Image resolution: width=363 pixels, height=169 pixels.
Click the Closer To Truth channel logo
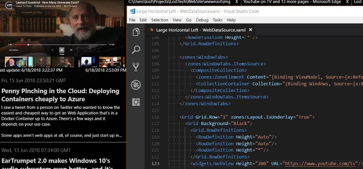[x=9, y=5]
